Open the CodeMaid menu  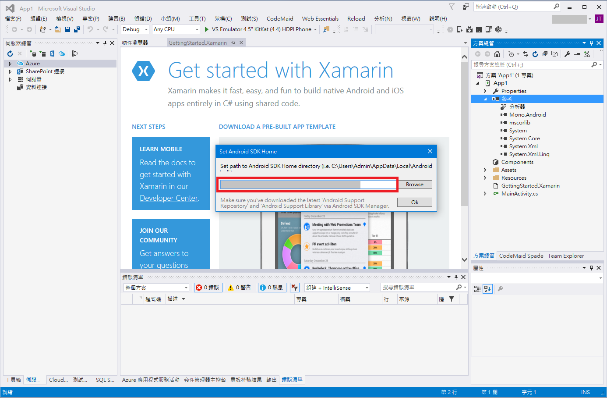(280, 18)
